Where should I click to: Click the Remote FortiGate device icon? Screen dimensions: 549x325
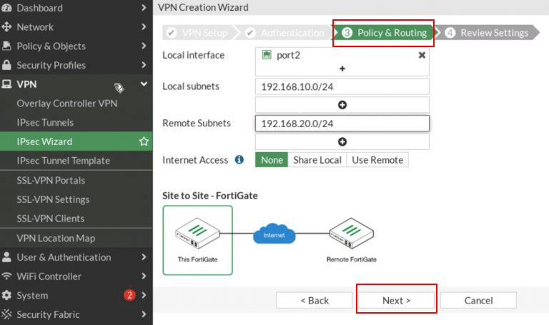(x=352, y=232)
